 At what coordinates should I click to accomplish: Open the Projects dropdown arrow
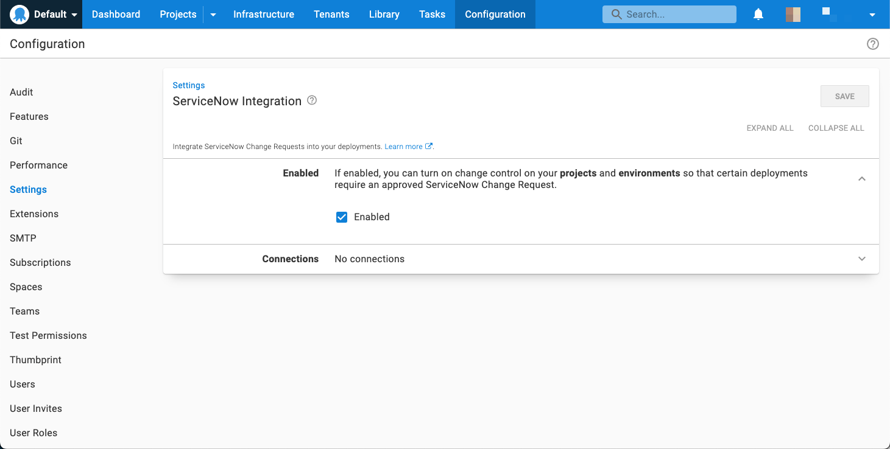[x=212, y=14]
